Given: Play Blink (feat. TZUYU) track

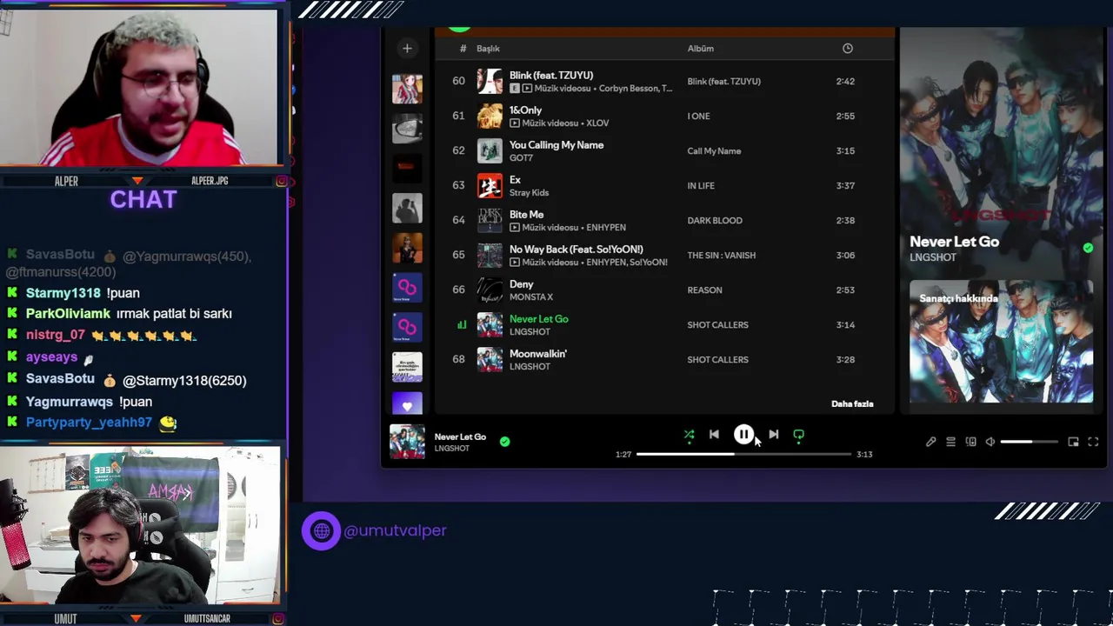Looking at the screenshot, I should 551,76.
